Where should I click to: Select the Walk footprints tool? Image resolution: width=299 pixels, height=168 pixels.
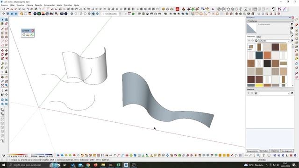pos(2,94)
